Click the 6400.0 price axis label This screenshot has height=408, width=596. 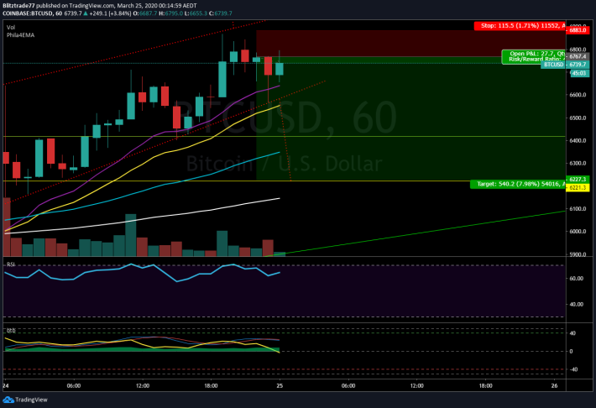pyautogui.click(x=578, y=140)
